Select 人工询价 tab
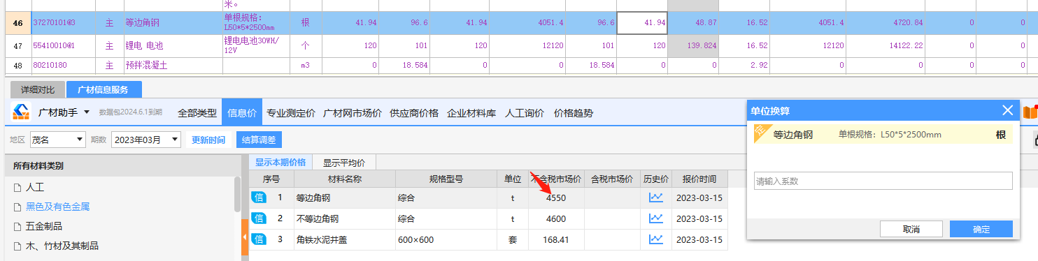 [x=525, y=112]
